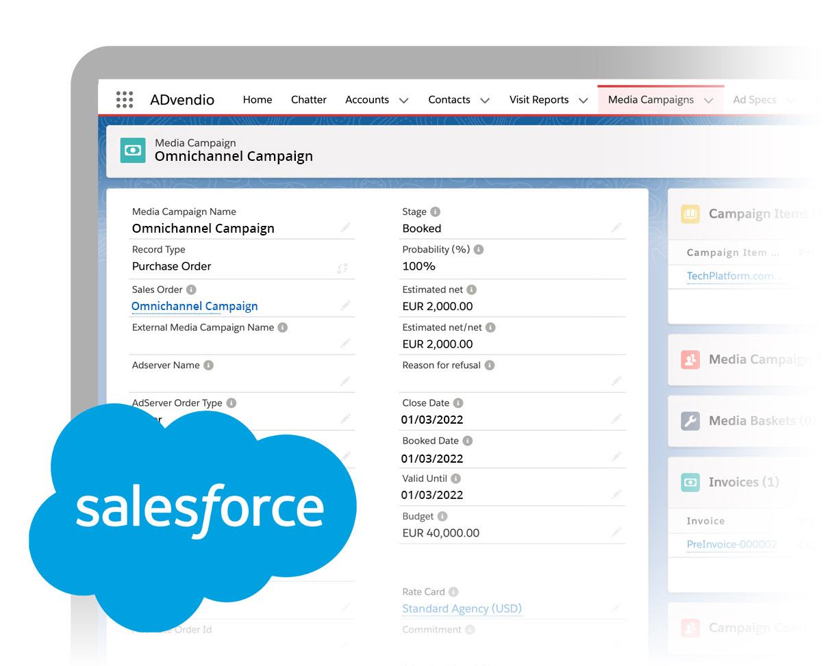Open the Chatter tab

click(x=309, y=100)
